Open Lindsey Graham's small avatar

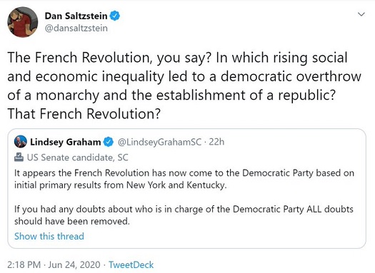click(x=20, y=142)
